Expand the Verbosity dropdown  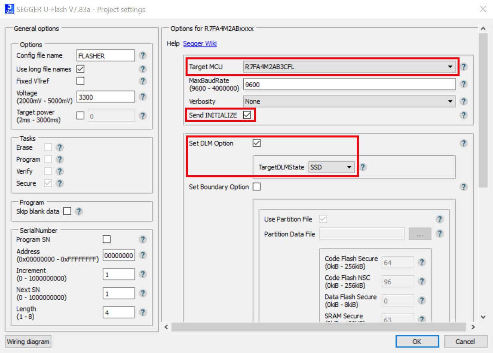[349, 102]
